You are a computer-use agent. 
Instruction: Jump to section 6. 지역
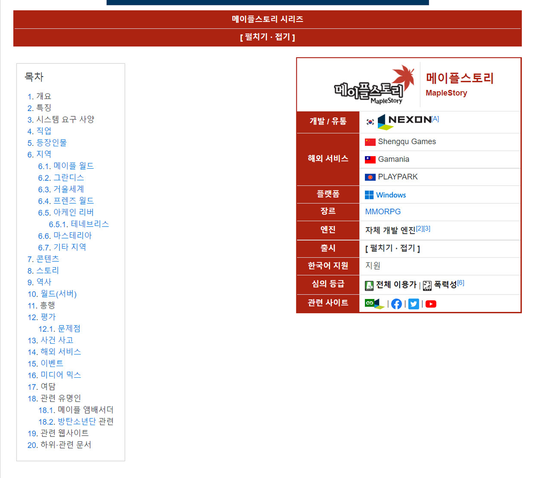(39, 154)
